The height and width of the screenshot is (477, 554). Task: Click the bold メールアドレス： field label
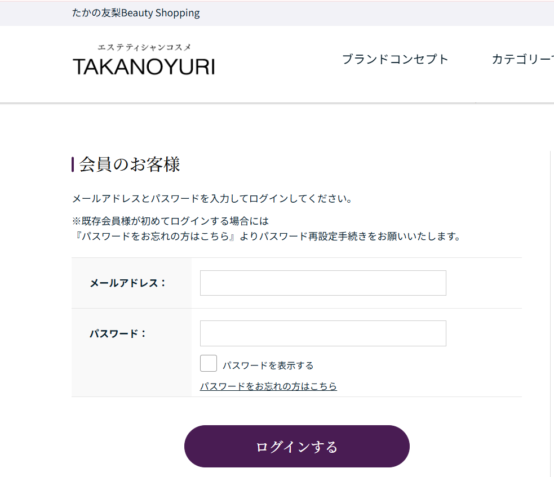(128, 283)
